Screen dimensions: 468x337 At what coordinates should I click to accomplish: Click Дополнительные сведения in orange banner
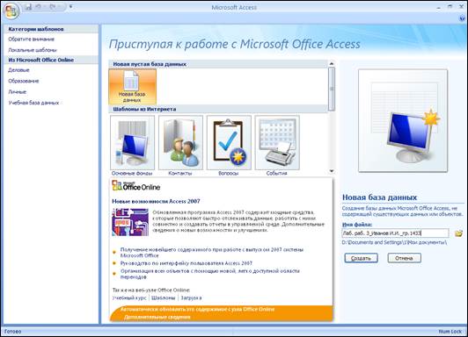(157, 317)
